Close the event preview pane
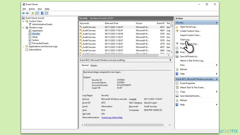Image resolution: width=240 pixels, height=135 pixels. (x=170, y=60)
